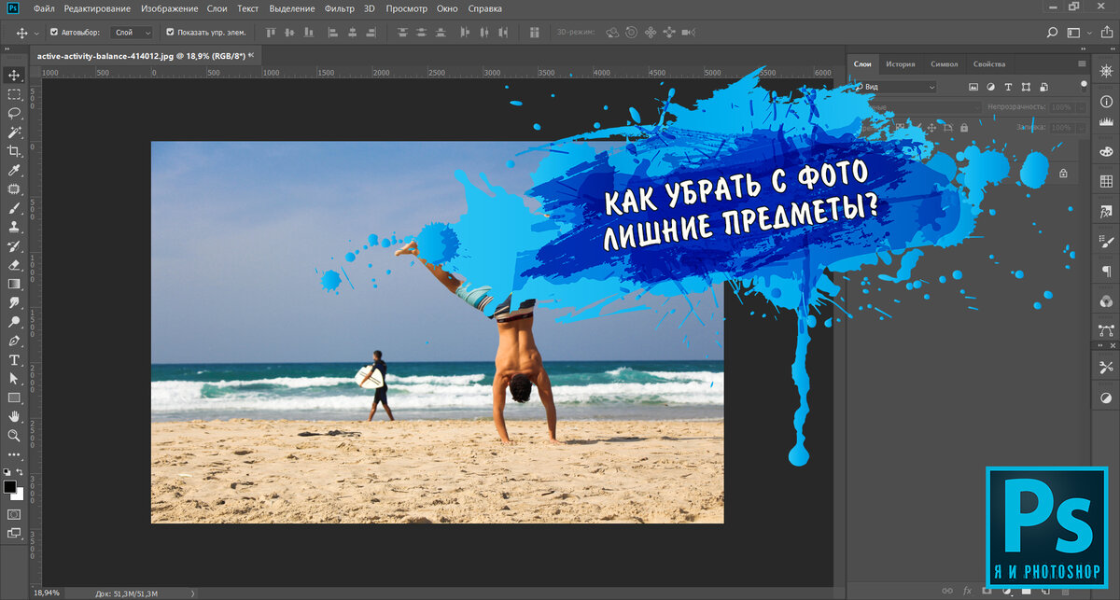This screenshot has width=1120, height=600.
Task: Open the Color palette panel icon
Action: (1106, 152)
